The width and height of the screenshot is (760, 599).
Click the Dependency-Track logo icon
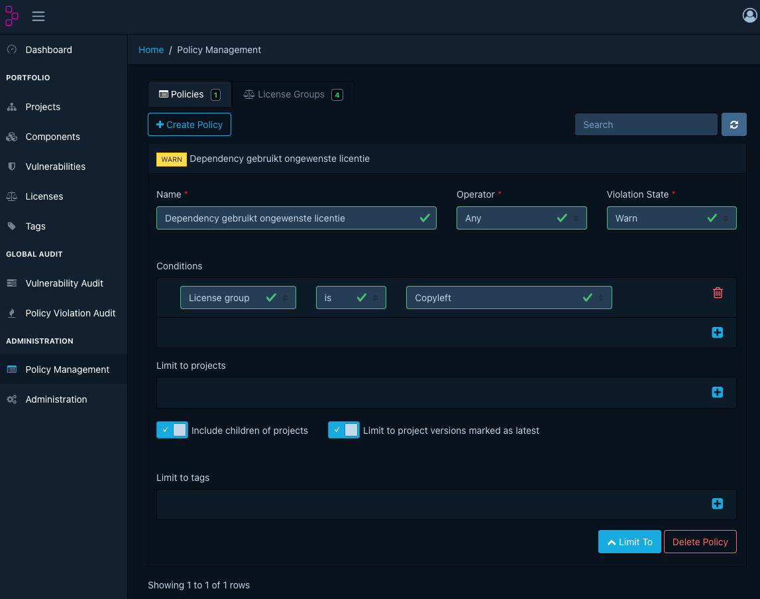pyautogui.click(x=12, y=16)
